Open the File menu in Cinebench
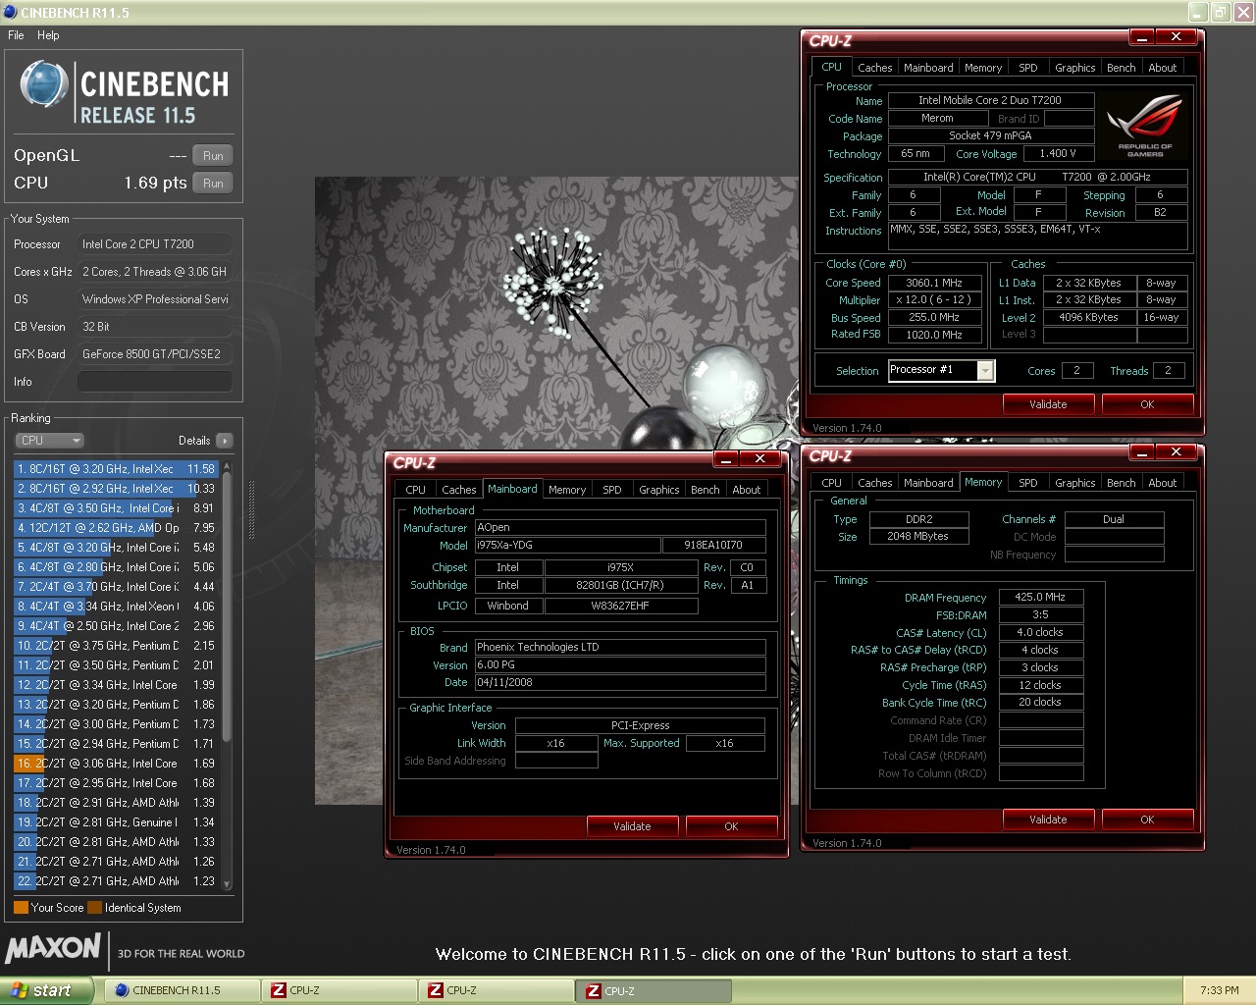This screenshot has width=1256, height=1005. pos(16,35)
